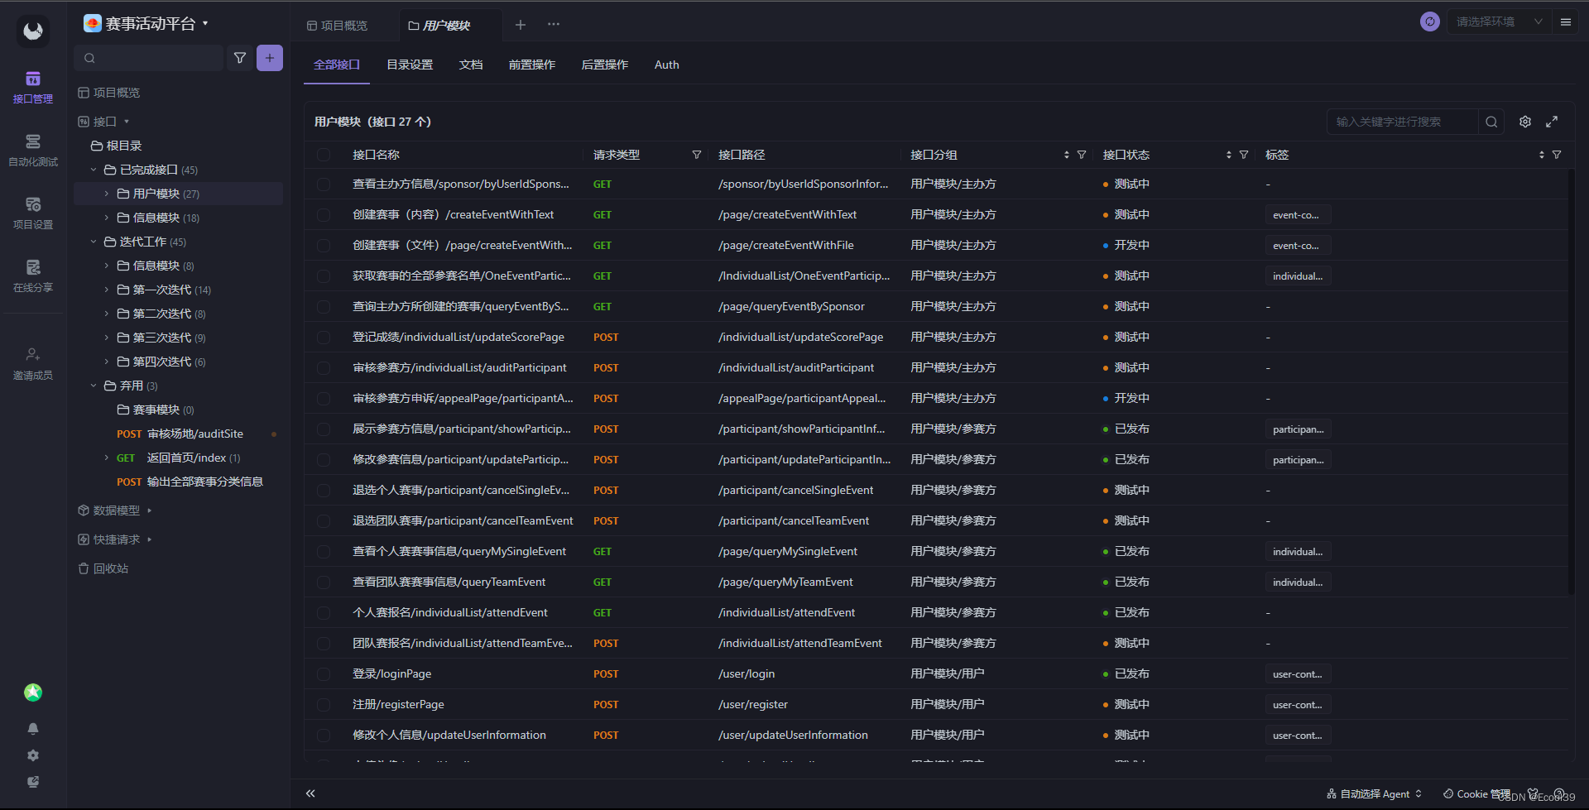This screenshot has width=1589, height=810.
Task: Switch to the 项目概览 tab
Action: point(343,25)
